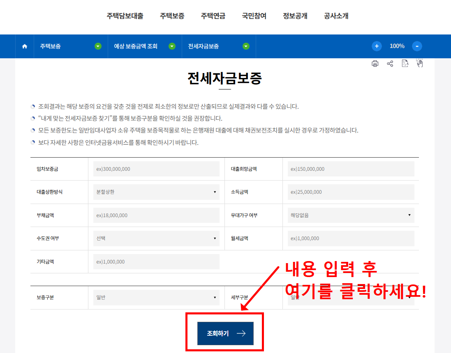Zoom out with the minus icon

pos(417,46)
